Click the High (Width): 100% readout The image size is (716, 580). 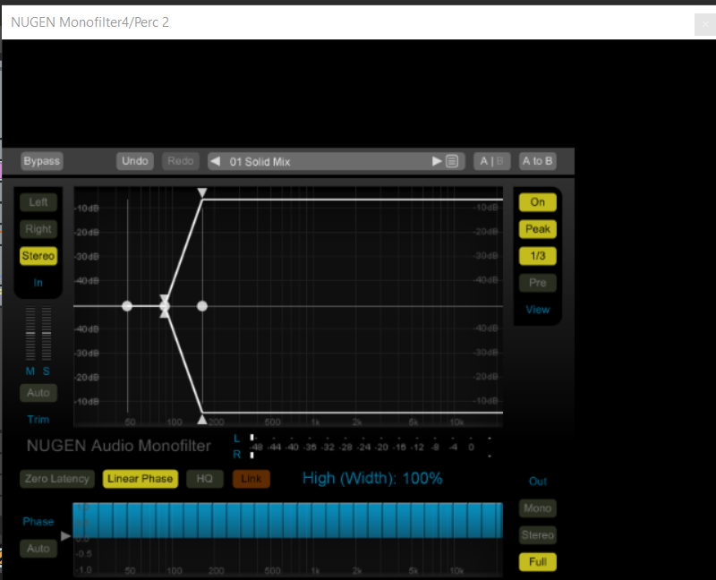point(372,479)
